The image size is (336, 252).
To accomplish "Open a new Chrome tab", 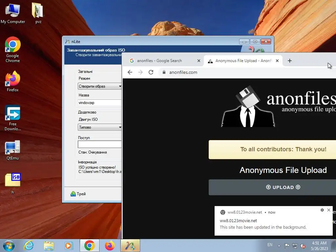I will click(290, 61).
